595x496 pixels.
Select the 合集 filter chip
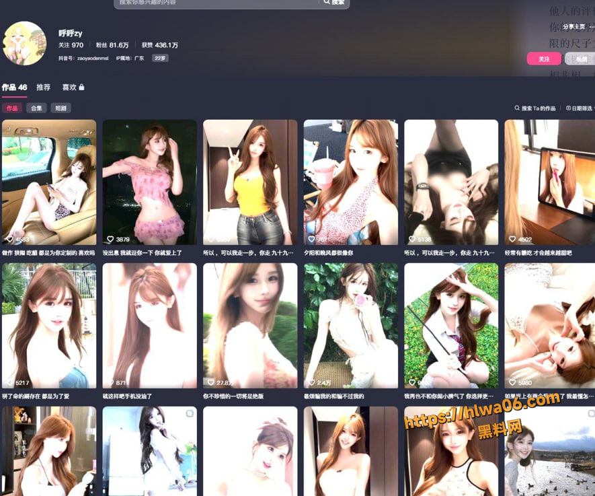click(x=36, y=108)
